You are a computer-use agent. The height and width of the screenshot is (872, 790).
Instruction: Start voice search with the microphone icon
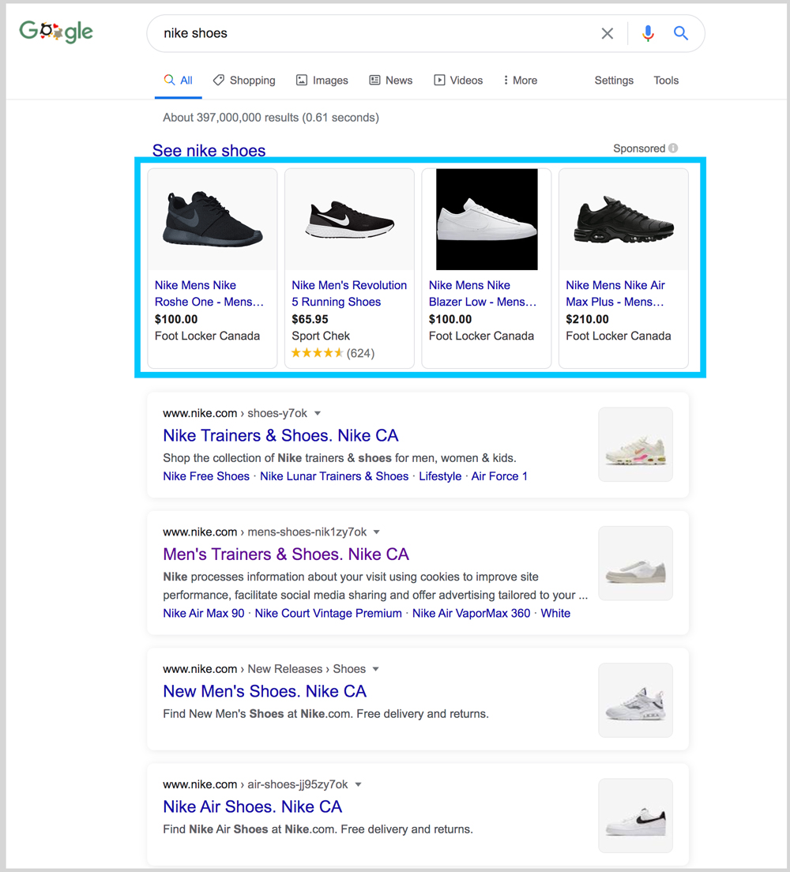coord(648,33)
